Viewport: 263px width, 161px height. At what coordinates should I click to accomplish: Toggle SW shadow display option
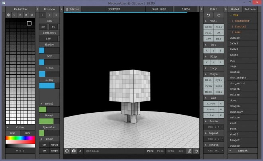[x=44, y=151]
